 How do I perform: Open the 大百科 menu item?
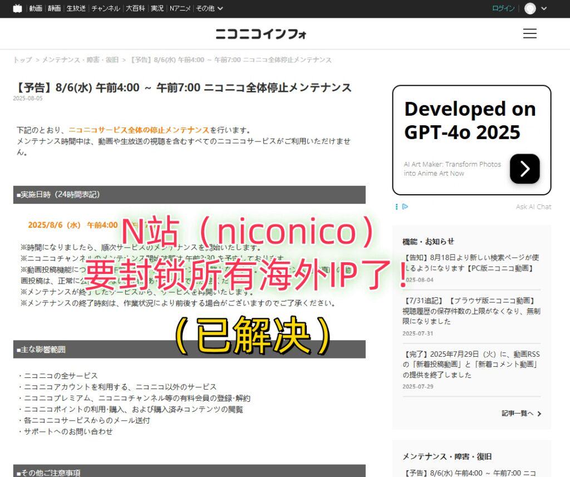pyautogui.click(x=135, y=8)
